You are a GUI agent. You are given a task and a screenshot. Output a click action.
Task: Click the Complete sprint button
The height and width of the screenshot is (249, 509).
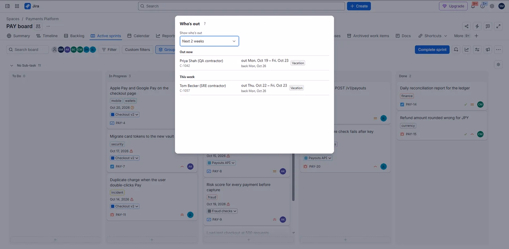[432, 50]
